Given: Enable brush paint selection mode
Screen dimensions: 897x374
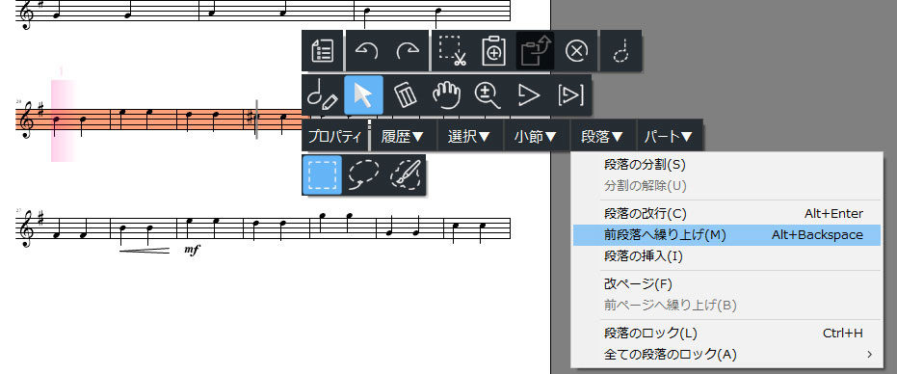Looking at the screenshot, I should point(405,175).
